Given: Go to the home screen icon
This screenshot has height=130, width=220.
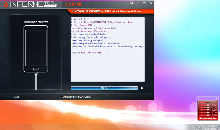Looking at the screenshot, I should [x=138, y=3].
